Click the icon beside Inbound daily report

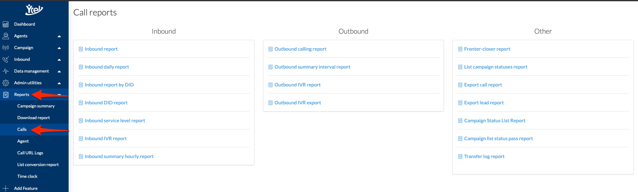pos(81,67)
